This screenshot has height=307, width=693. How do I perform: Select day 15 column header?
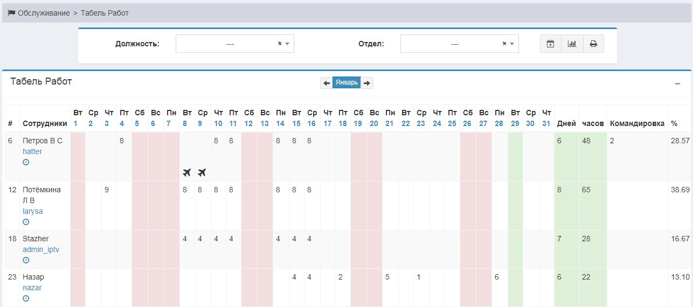(296, 123)
